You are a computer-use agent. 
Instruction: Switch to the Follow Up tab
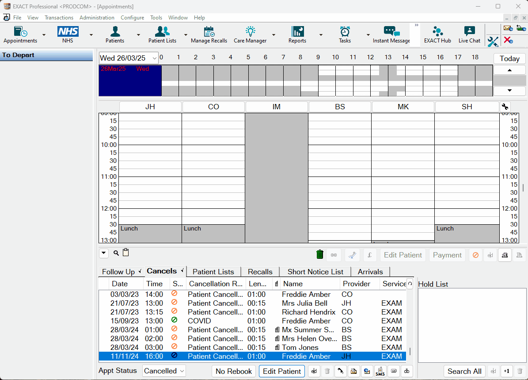(x=121, y=272)
